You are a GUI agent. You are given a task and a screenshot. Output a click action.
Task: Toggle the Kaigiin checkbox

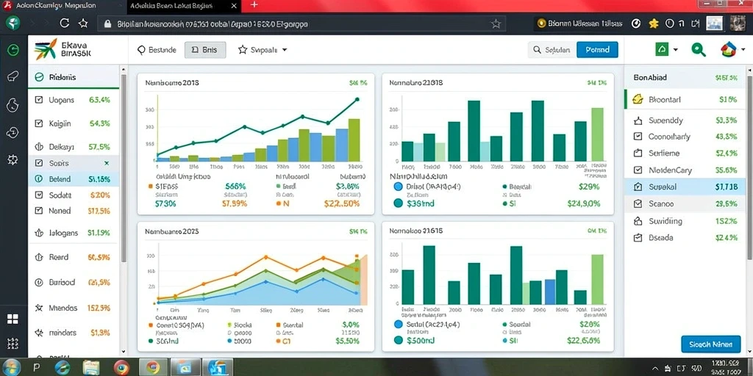pyautogui.click(x=39, y=123)
